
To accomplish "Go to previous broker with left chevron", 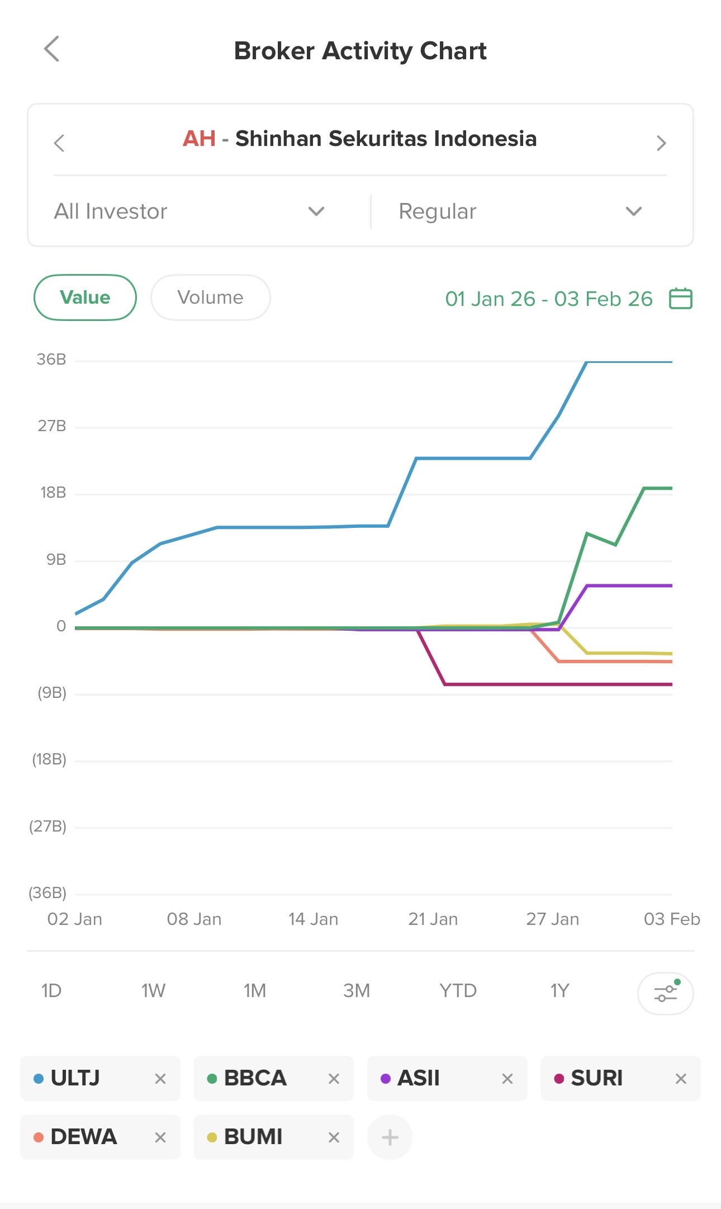I will point(59,143).
